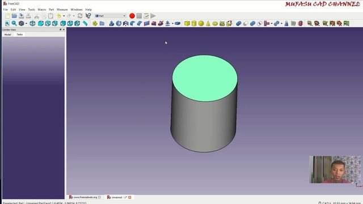
Task: Undo the last action
Action: pyautogui.click(x=59, y=16)
